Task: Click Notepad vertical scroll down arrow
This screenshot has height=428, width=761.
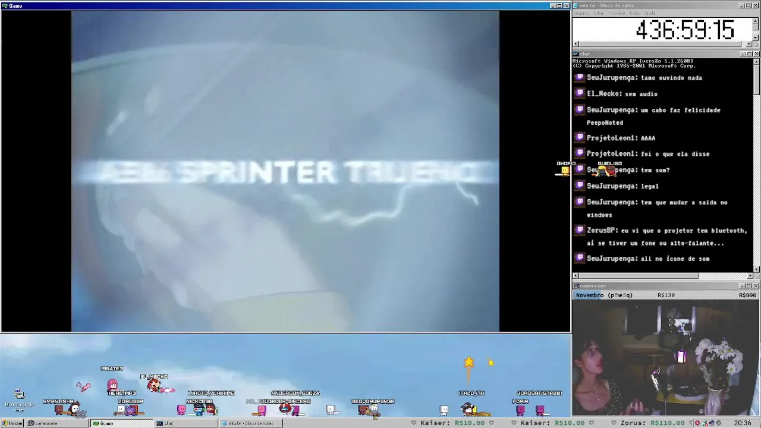Action: click(x=756, y=37)
